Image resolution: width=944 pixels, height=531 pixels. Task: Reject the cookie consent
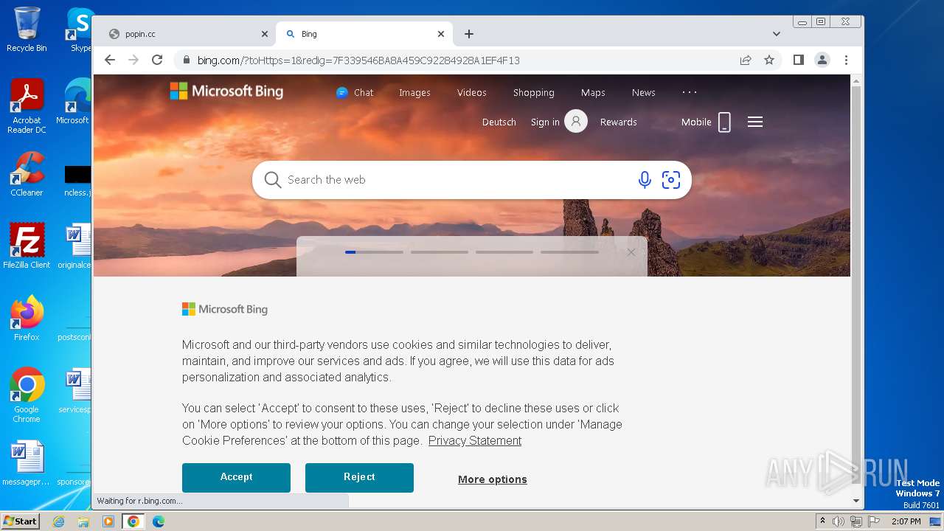359,477
